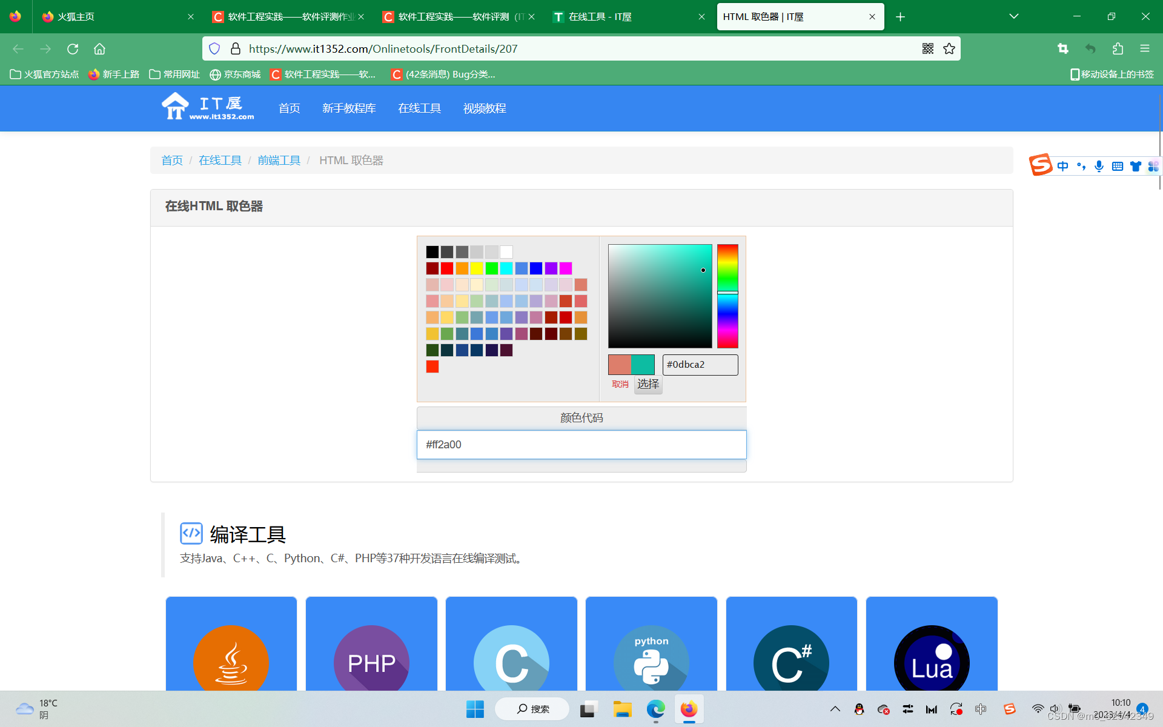Toggle Sogou Chinese/English input mode
The height and width of the screenshot is (727, 1163).
pos(1063,166)
